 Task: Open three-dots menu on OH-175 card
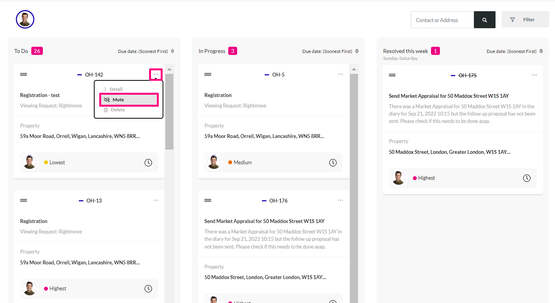click(x=534, y=75)
